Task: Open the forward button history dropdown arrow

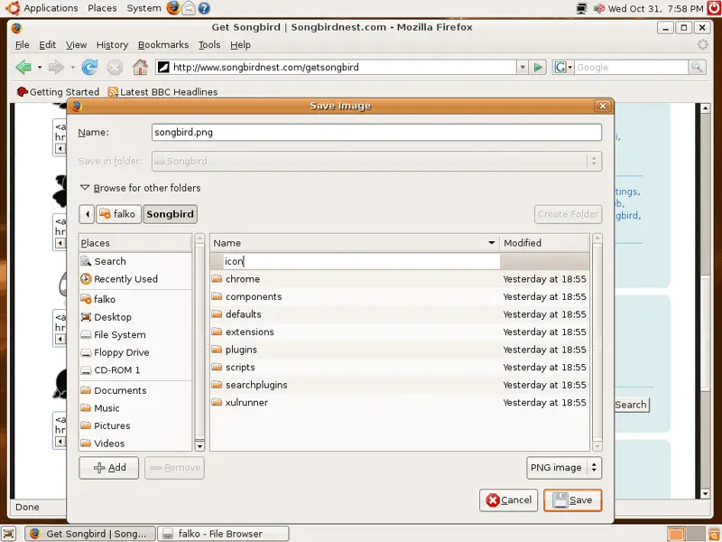Action: click(x=72, y=67)
